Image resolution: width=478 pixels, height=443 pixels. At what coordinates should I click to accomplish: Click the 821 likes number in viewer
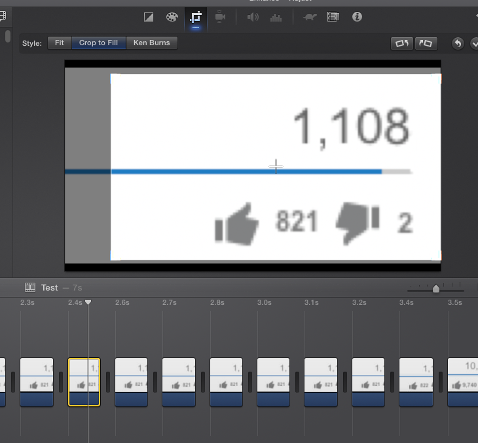pos(297,221)
